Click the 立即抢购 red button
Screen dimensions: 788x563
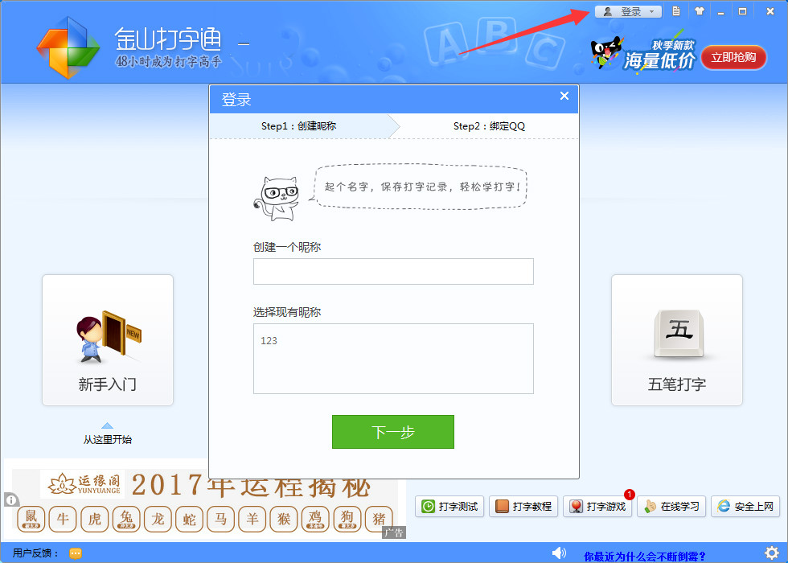[x=733, y=58]
